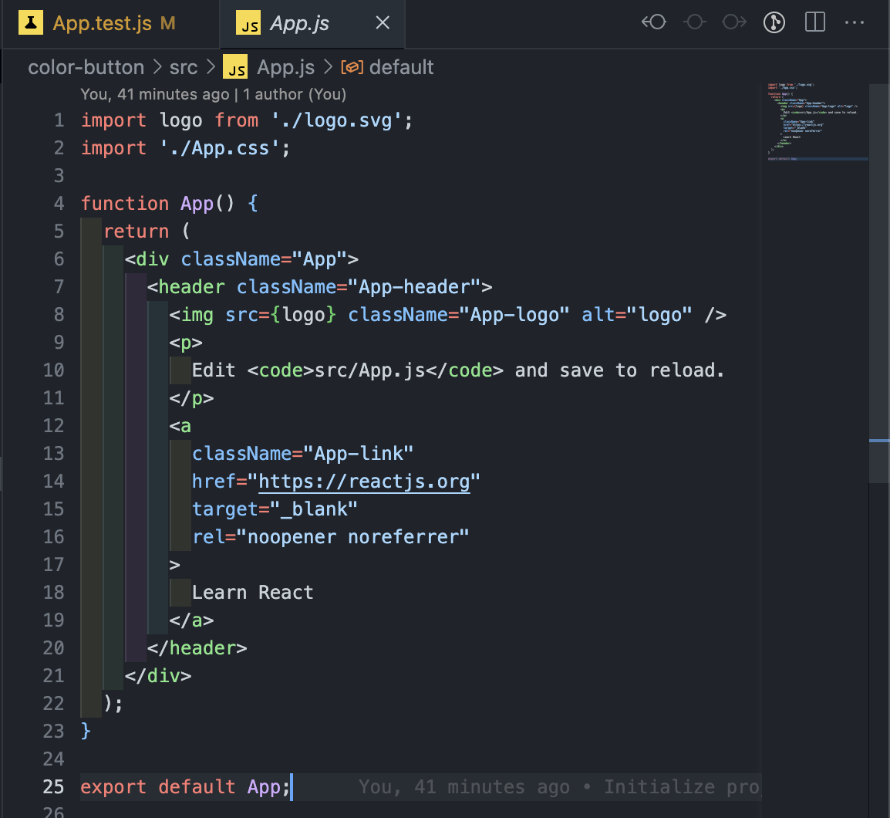
Task: Click 'You, 41 minutes ago' code lens
Action: click(x=155, y=93)
